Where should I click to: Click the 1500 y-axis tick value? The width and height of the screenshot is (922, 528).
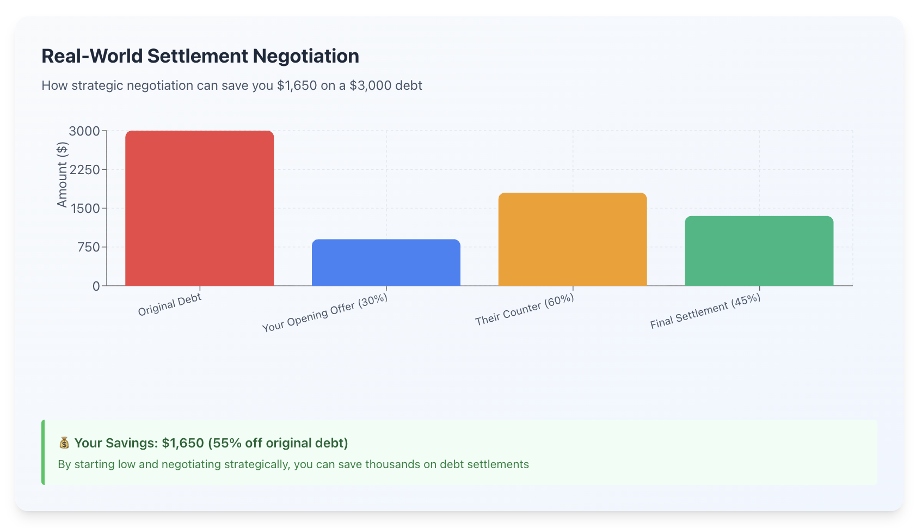pyautogui.click(x=84, y=208)
